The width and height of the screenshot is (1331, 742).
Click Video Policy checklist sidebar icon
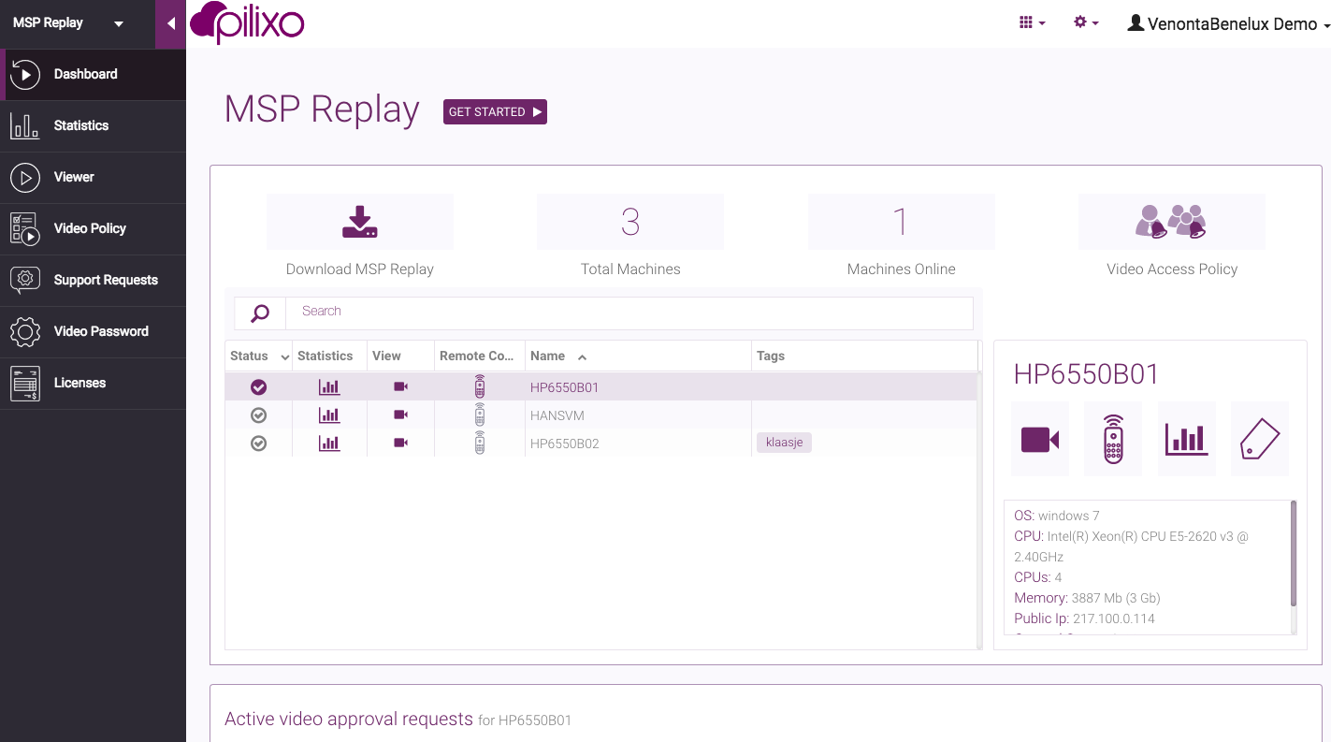pos(25,229)
